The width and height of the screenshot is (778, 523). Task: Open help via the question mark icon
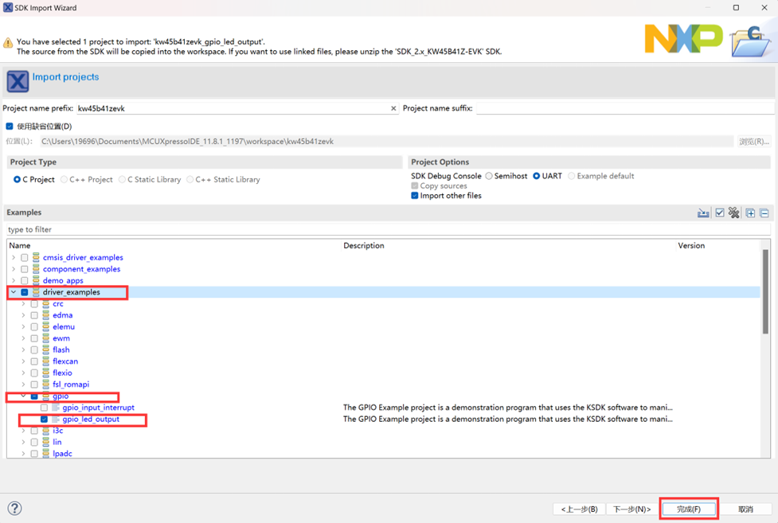pyautogui.click(x=14, y=508)
